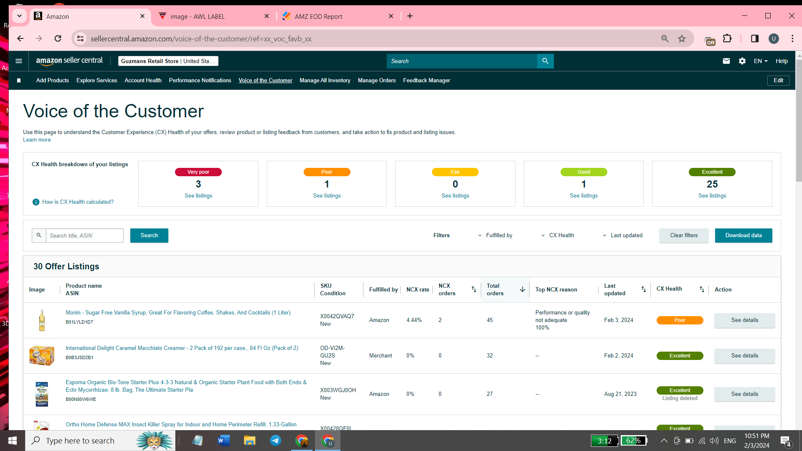Switch to the AMZ EOD Report tab
This screenshot has width=802, height=451.
[338, 16]
